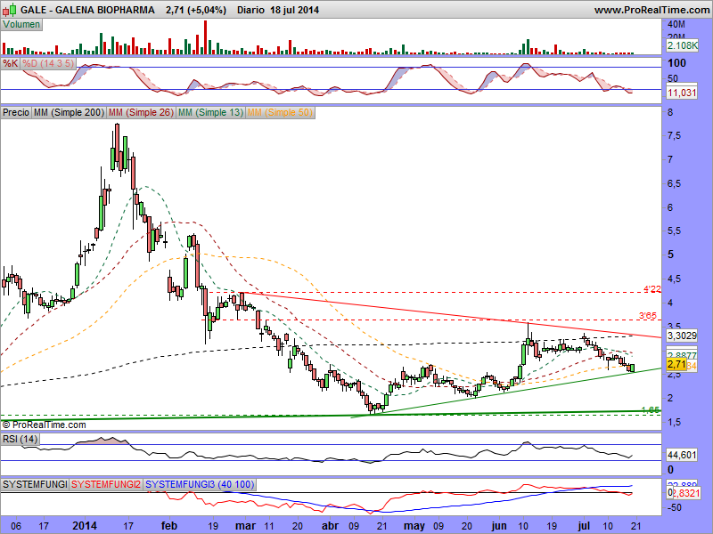
Task: Click the 4'22 resistance level annotation
Action: click(652, 288)
